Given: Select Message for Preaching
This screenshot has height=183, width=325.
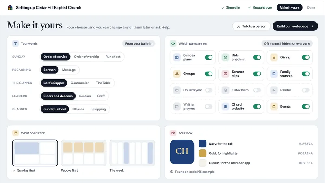Looking at the screenshot, I should pos(69,70).
